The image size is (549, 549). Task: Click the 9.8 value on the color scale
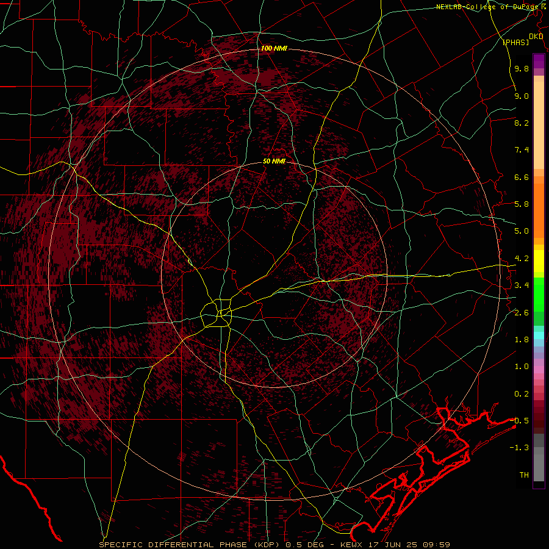pyautogui.click(x=522, y=68)
